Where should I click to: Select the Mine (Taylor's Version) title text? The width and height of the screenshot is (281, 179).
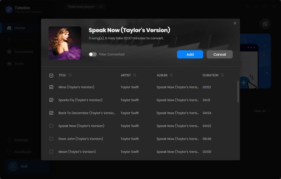tap(76, 87)
